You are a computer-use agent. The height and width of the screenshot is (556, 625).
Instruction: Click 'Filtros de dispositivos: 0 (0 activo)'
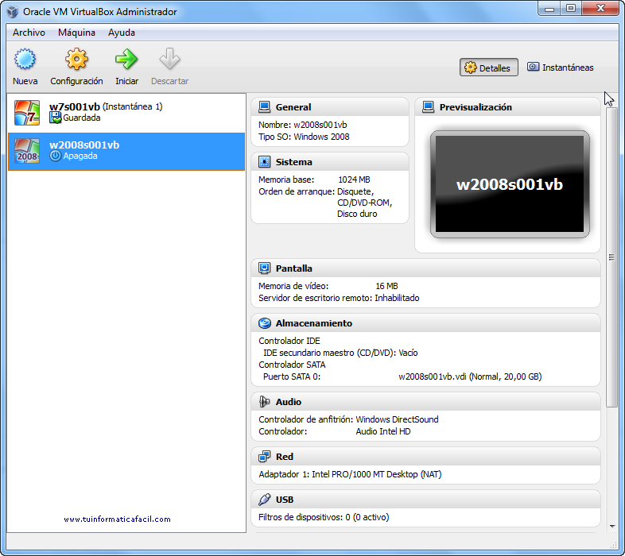pyautogui.click(x=324, y=517)
